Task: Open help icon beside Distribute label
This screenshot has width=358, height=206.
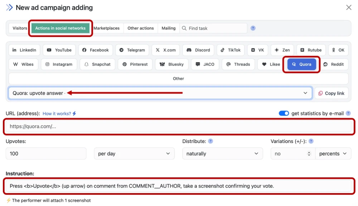Action: pyautogui.click(x=211, y=141)
